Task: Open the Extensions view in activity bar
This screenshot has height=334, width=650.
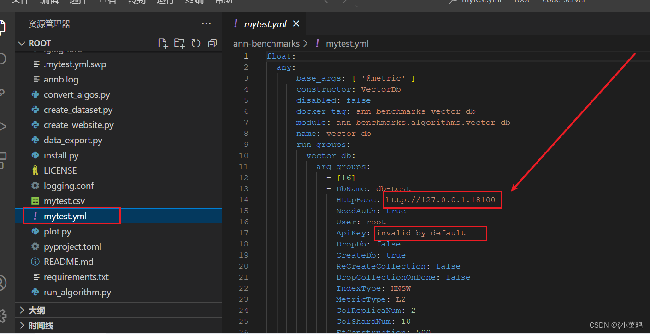Action: coord(3,160)
